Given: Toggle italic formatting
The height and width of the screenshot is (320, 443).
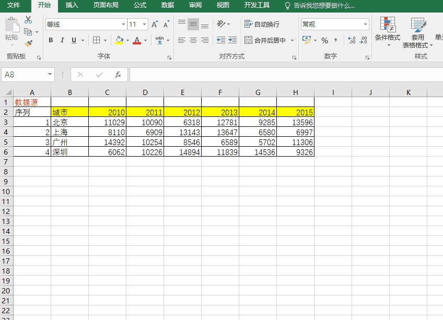Looking at the screenshot, I should pos(62,40).
